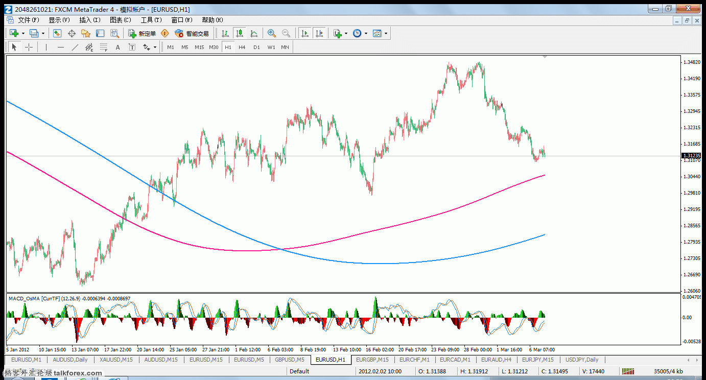Click the warning diamond MetaEditor icon

tap(164, 33)
